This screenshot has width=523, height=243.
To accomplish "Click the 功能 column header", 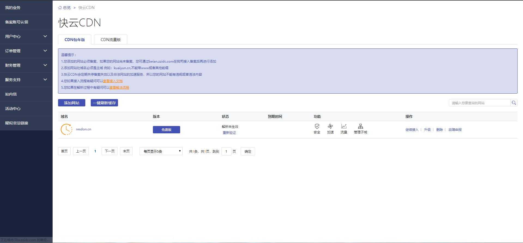I will (x=317, y=116).
